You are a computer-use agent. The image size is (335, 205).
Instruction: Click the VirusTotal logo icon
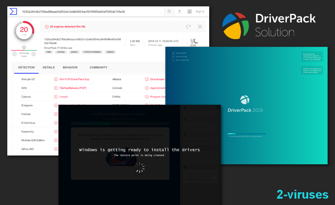(x=12, y=11)
